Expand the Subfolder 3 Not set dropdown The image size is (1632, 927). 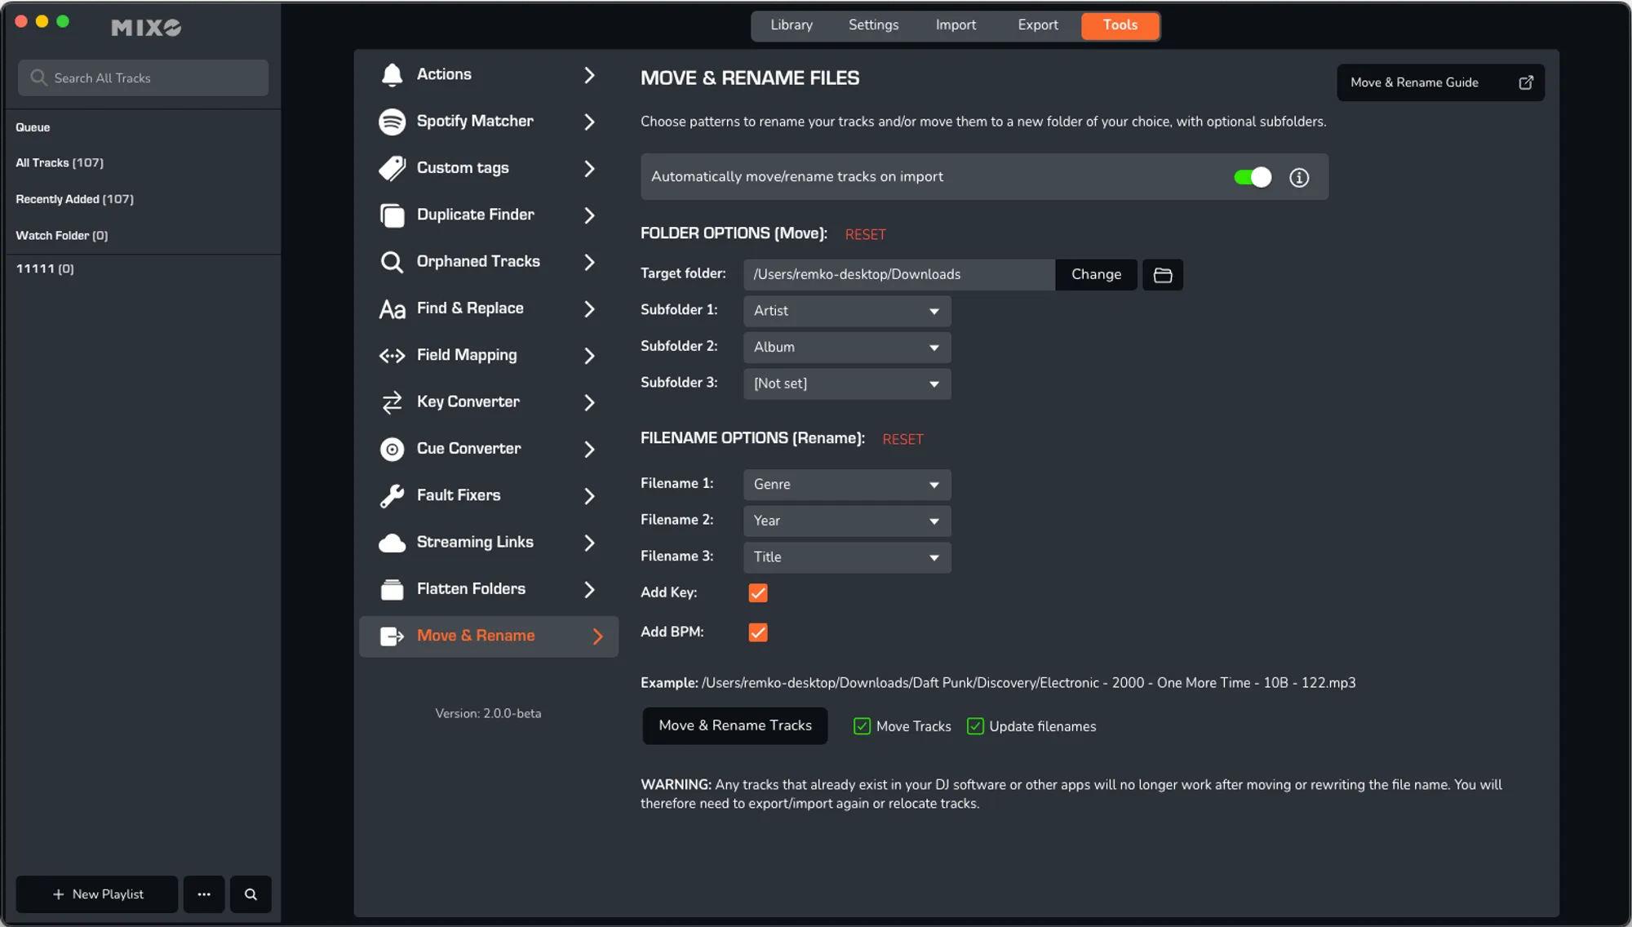(846, 384)
